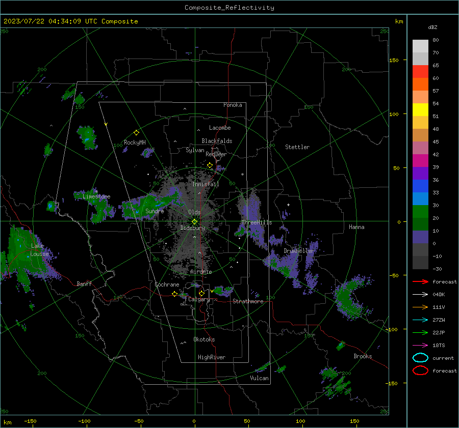Click the red forecast ellipse icon
Viewport: 459px width, 428px height.
pyautogui.click(x=420, y=370)
